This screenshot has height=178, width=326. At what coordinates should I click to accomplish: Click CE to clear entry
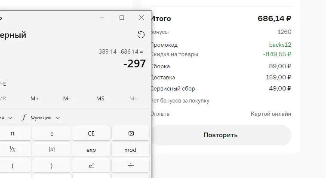coord(91,133)
